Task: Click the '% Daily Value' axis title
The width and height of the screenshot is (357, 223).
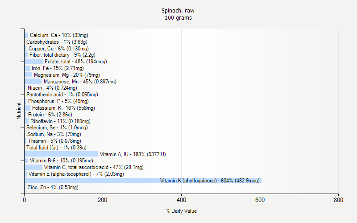Action: 181,211
